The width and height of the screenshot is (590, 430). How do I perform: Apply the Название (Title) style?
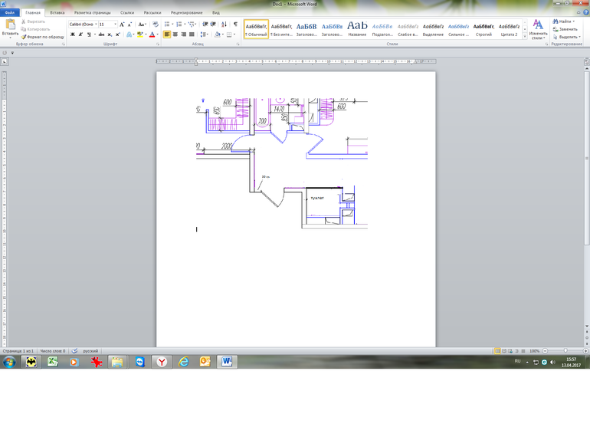(357, 29)
